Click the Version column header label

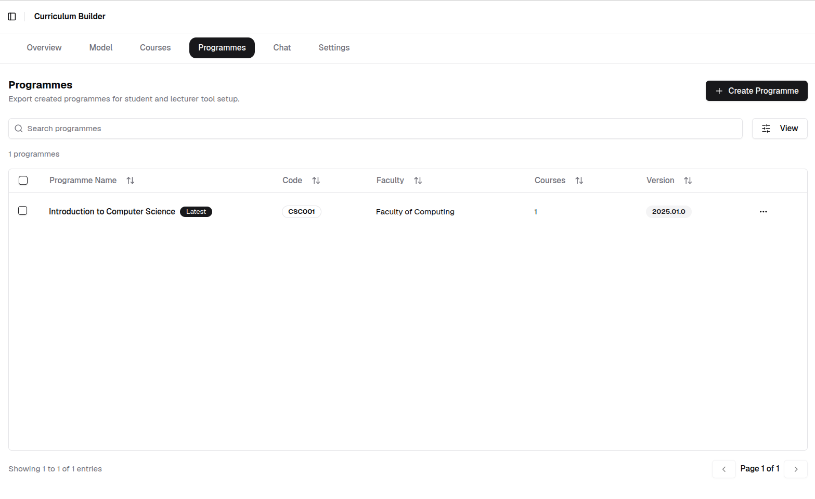pos(661,181)
